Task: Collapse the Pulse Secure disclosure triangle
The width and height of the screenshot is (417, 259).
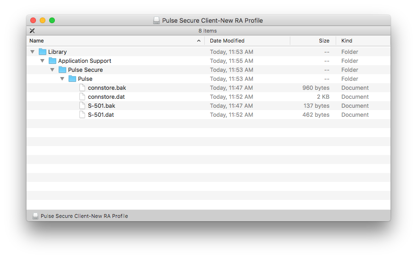Action: point(52,69)
